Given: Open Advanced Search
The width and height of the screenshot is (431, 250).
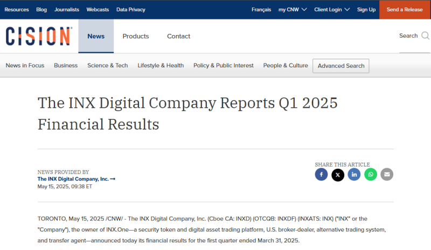Looking at the screenshot, I should (x=341, y=66).
